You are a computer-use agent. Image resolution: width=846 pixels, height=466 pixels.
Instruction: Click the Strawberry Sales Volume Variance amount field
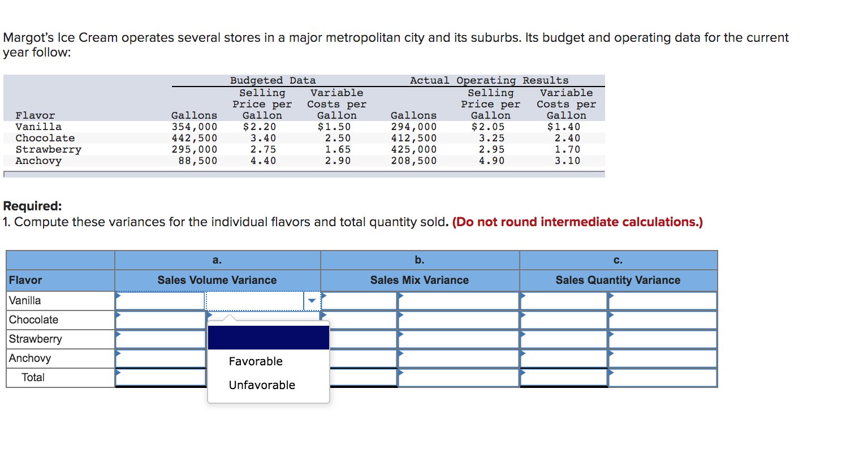160,339
